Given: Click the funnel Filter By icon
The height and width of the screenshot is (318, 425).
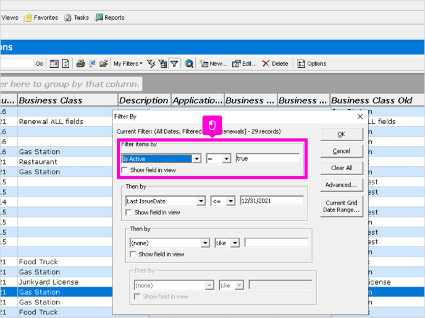Looking at the screenshot, I should coord(174,64).
